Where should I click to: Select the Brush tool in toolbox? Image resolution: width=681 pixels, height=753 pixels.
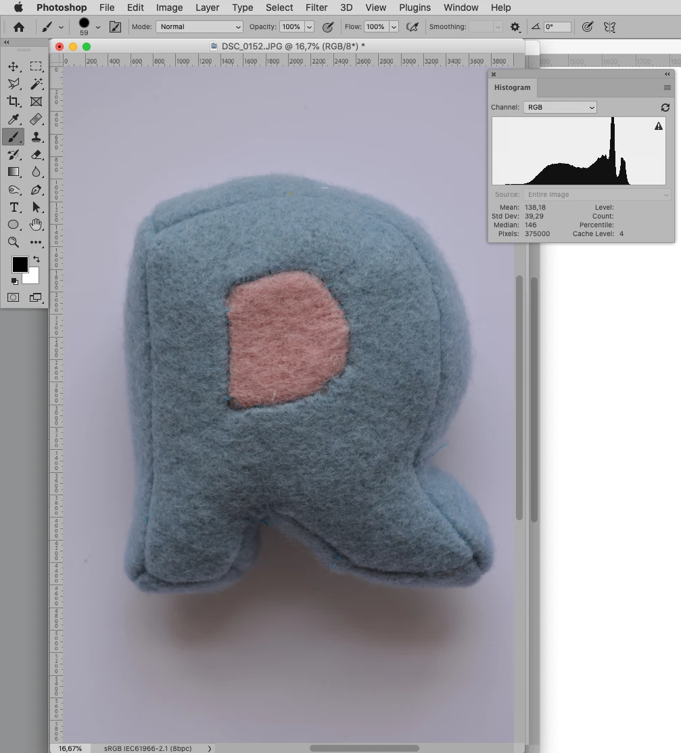14,137
